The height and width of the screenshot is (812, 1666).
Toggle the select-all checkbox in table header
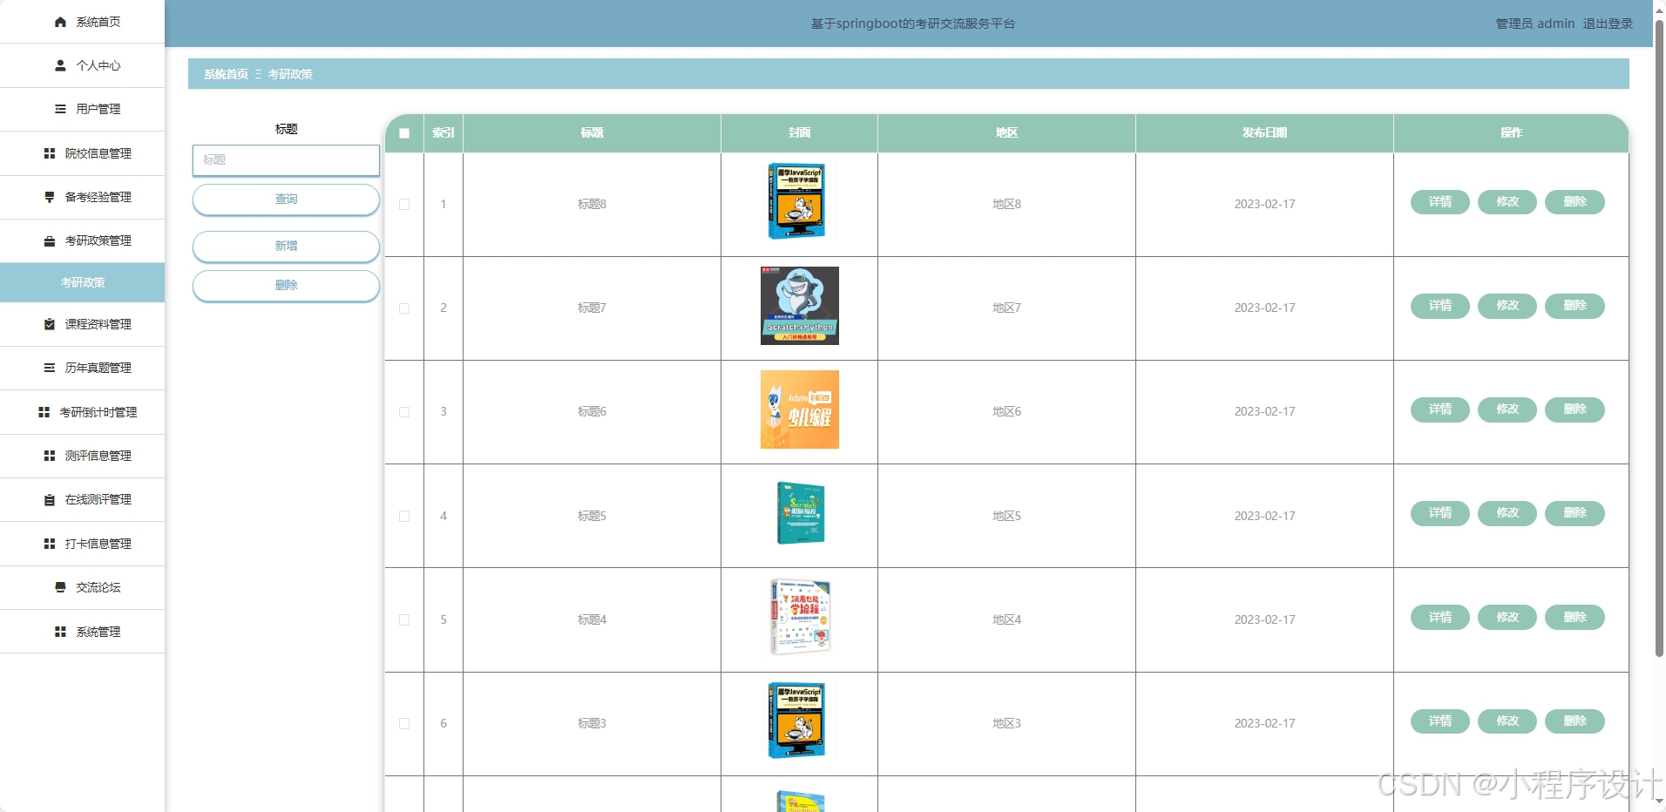click(404, 133)
